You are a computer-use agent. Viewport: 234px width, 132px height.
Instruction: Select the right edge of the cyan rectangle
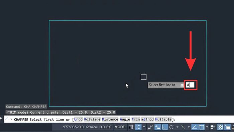(x=206, y=63)
